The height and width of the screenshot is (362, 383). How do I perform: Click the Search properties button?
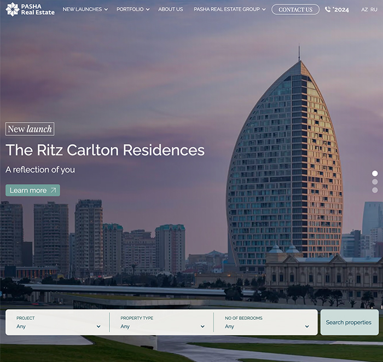[349, 322]
